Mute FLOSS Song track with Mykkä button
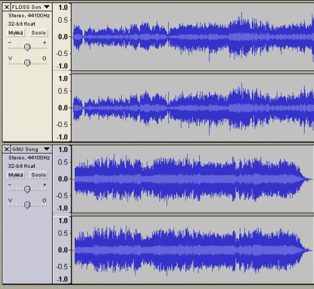 click(16, 33)
